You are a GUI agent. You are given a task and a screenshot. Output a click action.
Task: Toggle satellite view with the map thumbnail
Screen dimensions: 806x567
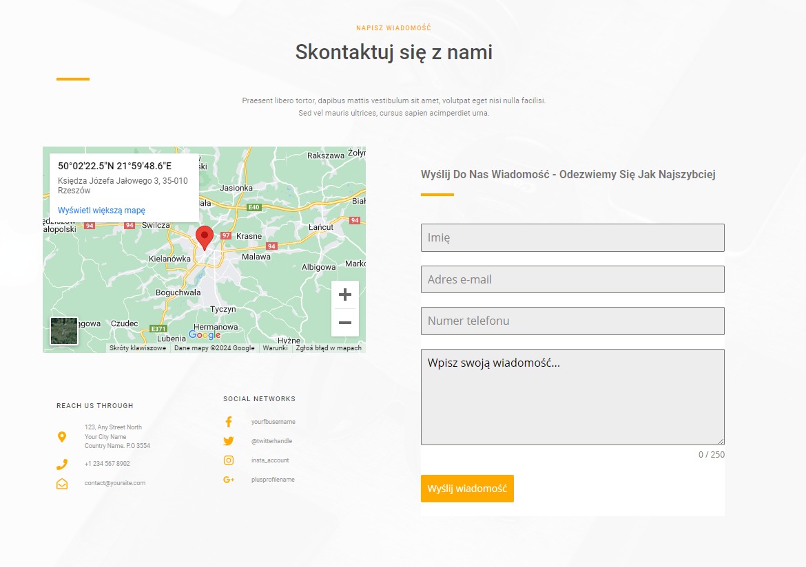(x=64, y=330)
